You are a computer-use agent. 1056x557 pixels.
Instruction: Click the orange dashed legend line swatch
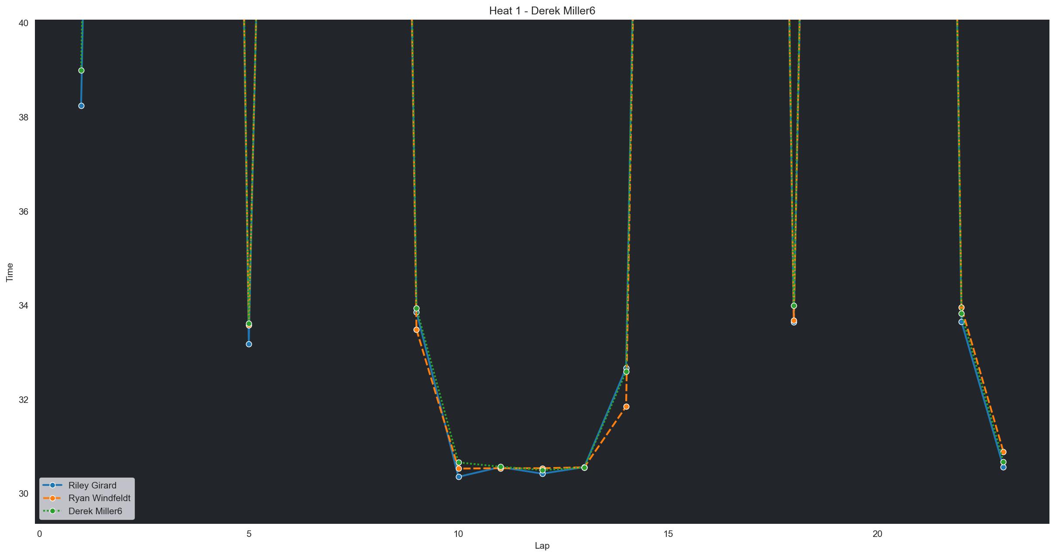(52, 498)
